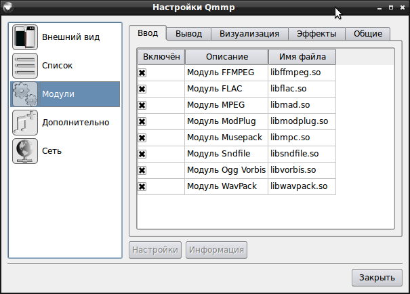410x294 pixels.
Task: Select the Дополнительно label in sidebar
Action: (x=76, y=123)
